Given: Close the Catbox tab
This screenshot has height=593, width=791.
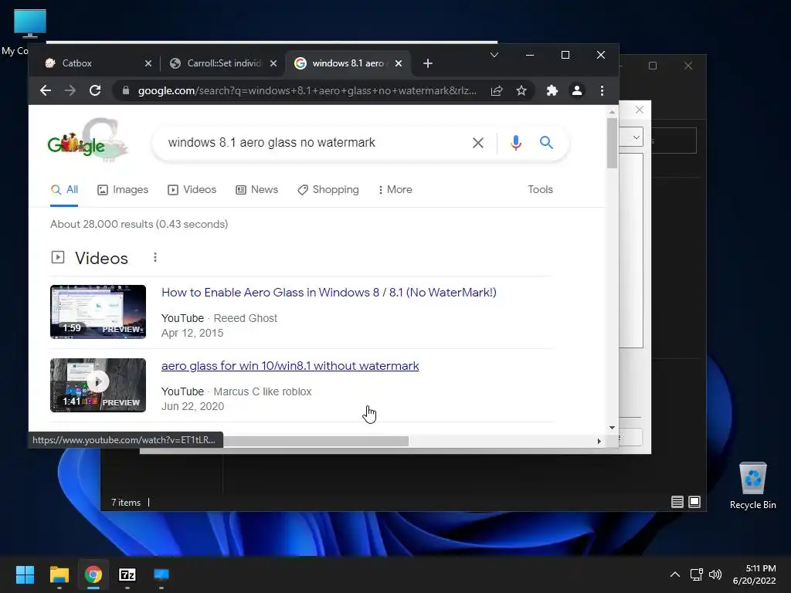Looking at the screenshot, I should click(148, 63).
